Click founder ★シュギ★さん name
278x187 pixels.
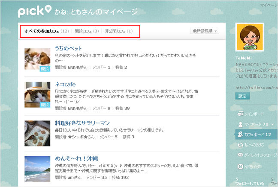coord(81,137)
